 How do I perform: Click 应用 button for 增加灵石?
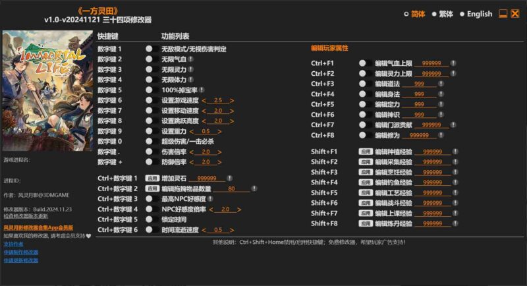tap(152, 178)
